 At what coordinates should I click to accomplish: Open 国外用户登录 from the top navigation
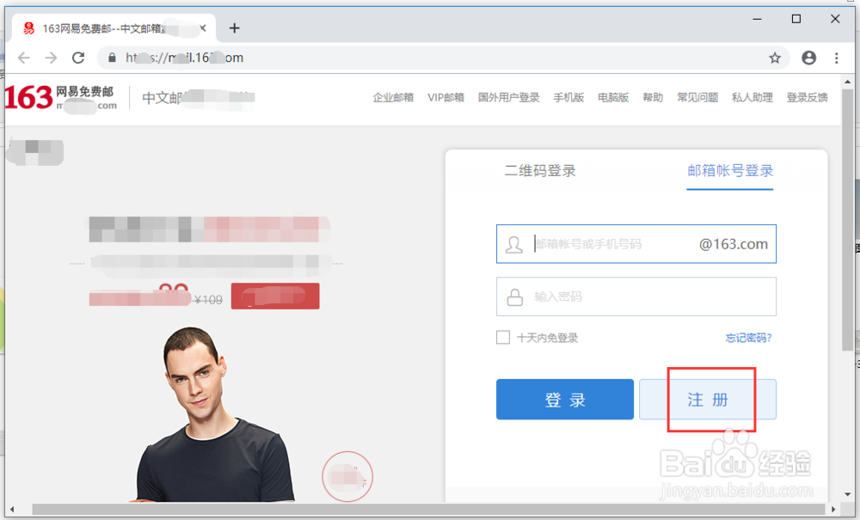coord(507,97)
